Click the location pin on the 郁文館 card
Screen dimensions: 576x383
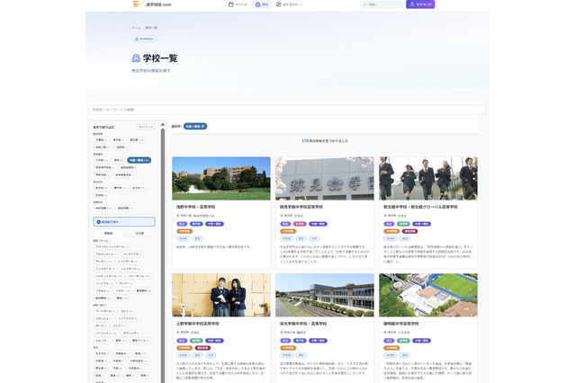coord(385,216)
